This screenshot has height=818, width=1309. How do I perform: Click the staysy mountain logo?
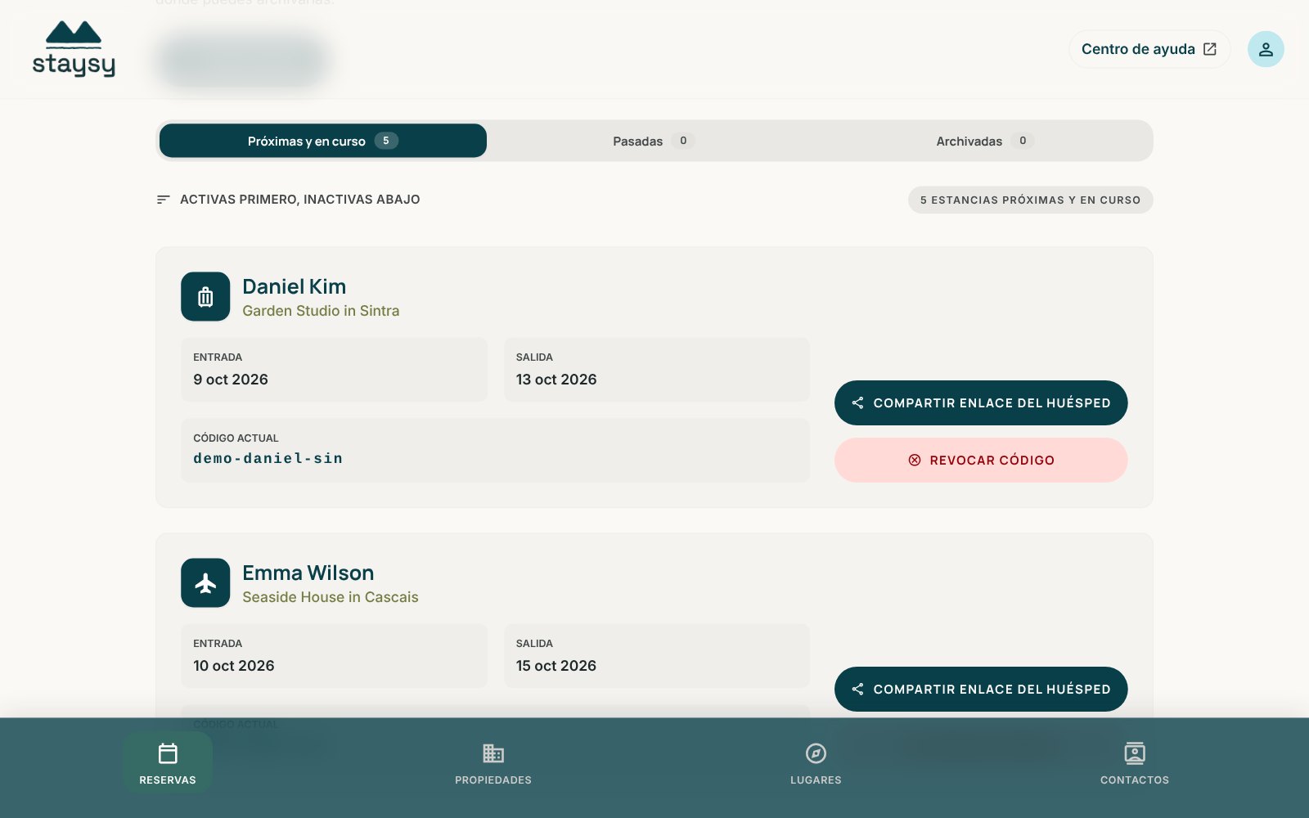(x=74, y=49)
